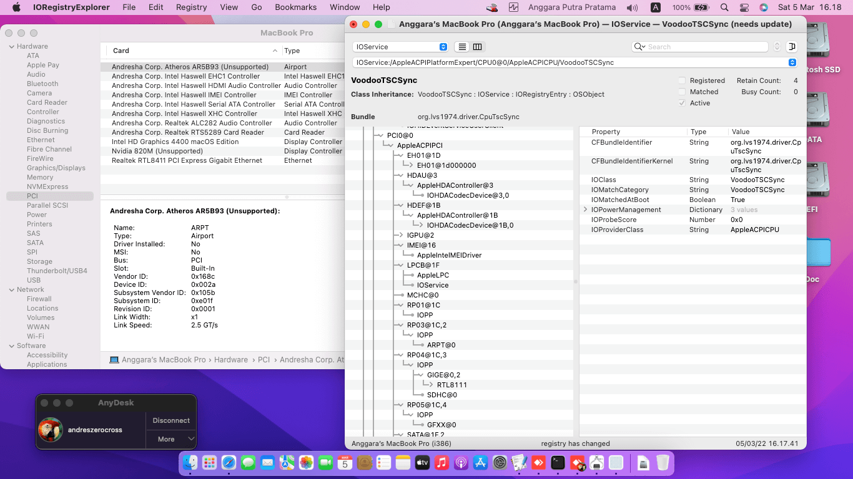Select Bluetooth in System Information sidebar

click(42, 84)
